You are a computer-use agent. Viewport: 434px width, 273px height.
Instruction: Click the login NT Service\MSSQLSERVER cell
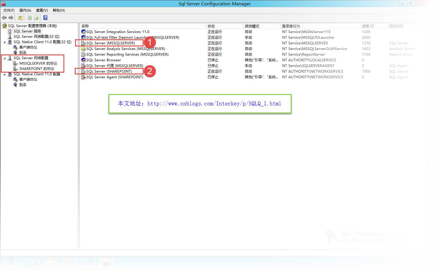(305, 43)
